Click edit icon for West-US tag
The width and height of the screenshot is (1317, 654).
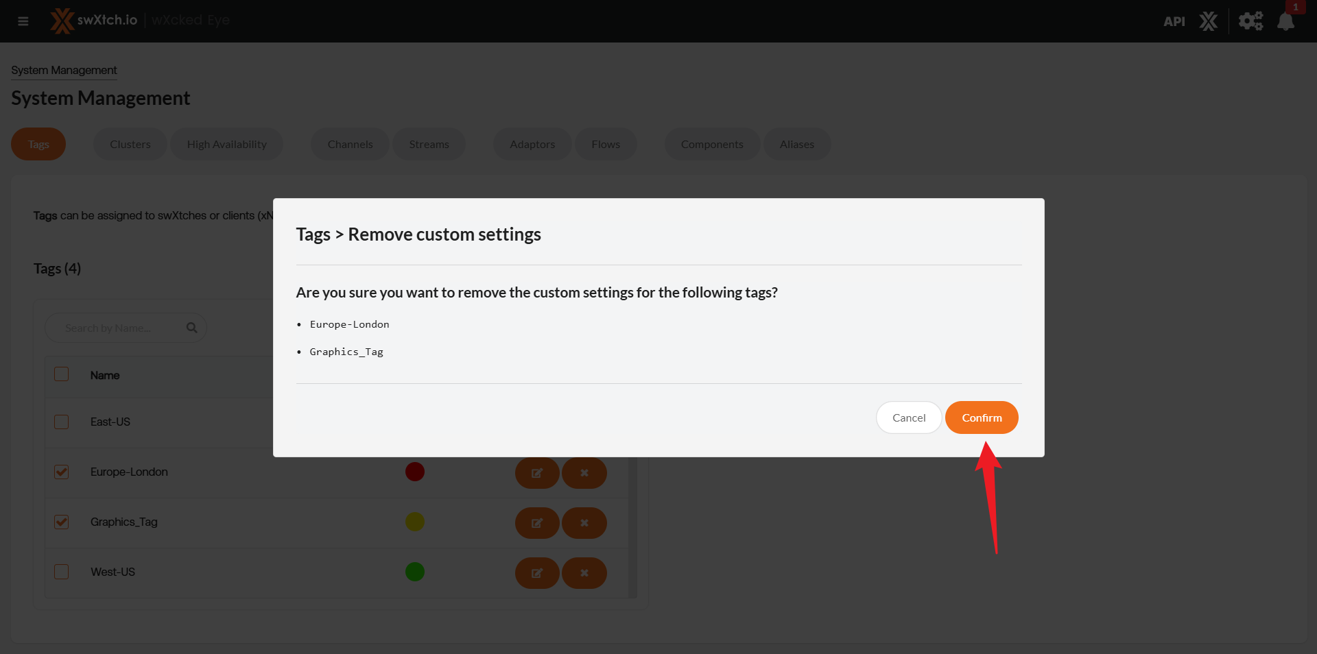coord(537,573)
